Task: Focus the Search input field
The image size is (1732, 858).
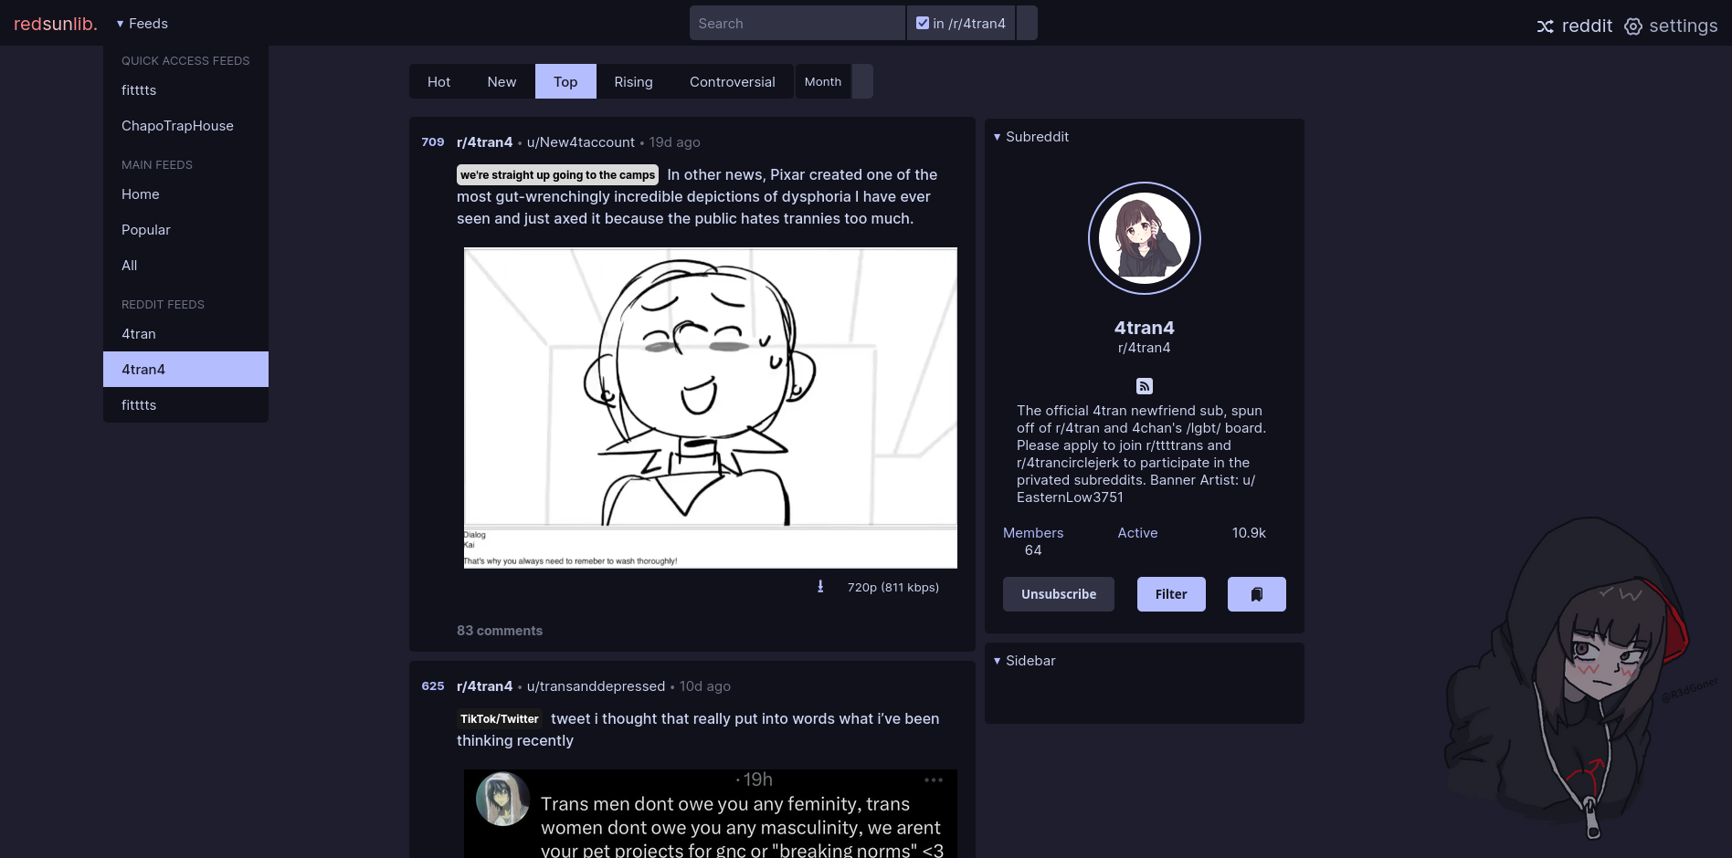Action: (797, 23)
